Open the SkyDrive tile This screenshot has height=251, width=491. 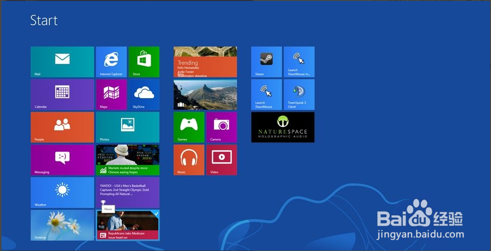click(x=144, y=95)
